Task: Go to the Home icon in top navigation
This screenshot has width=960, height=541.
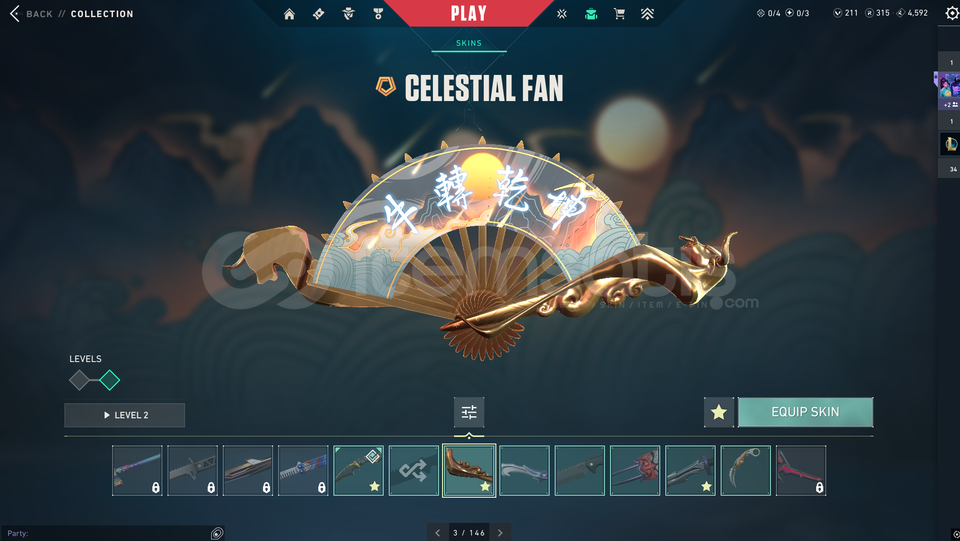Action: point(289,14)
